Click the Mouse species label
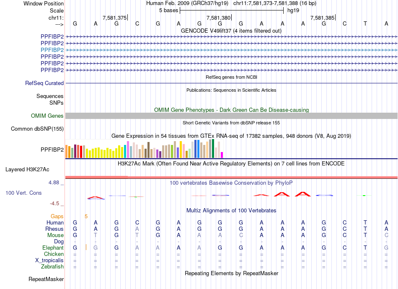The image size is (398, 289). pos(55,235)
